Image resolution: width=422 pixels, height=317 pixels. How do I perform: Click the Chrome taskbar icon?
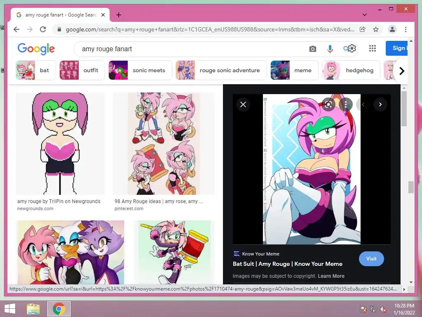pos(59,309)
